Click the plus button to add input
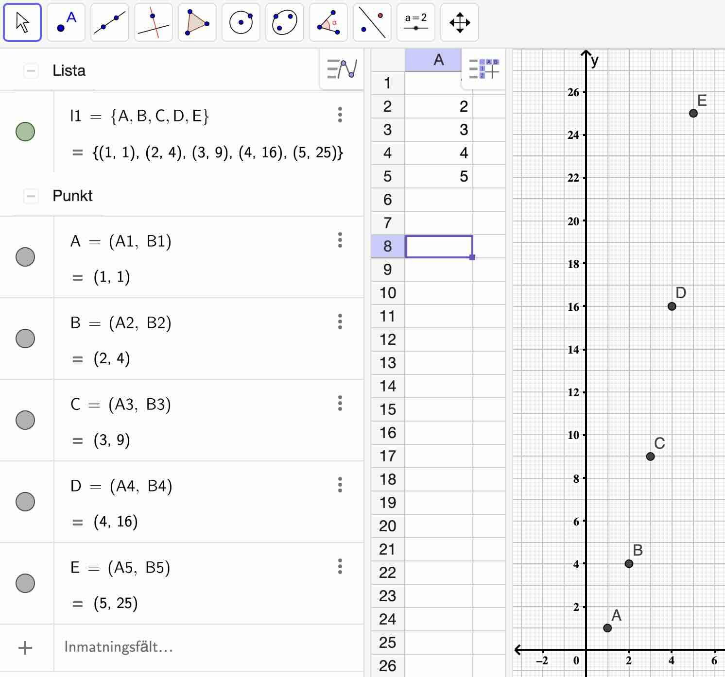This screenshot has height=677, width=725. pyautogui.click(x=25, y=647)
